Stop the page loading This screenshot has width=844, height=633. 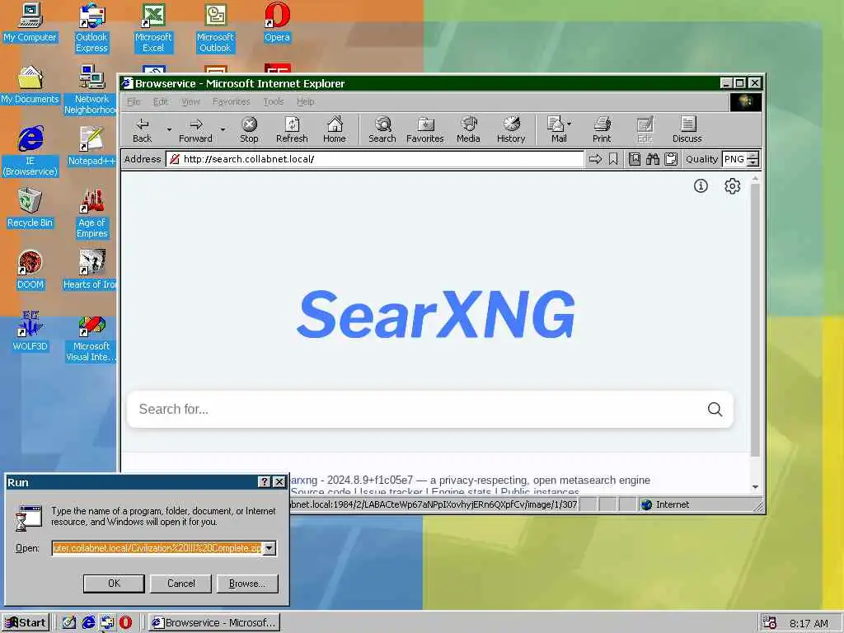(x=249, y=129)
